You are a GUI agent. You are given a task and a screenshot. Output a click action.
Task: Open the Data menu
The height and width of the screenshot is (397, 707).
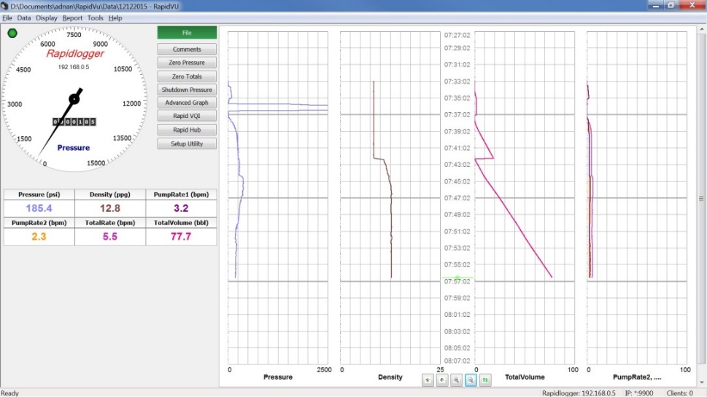(x=24, y=17)
